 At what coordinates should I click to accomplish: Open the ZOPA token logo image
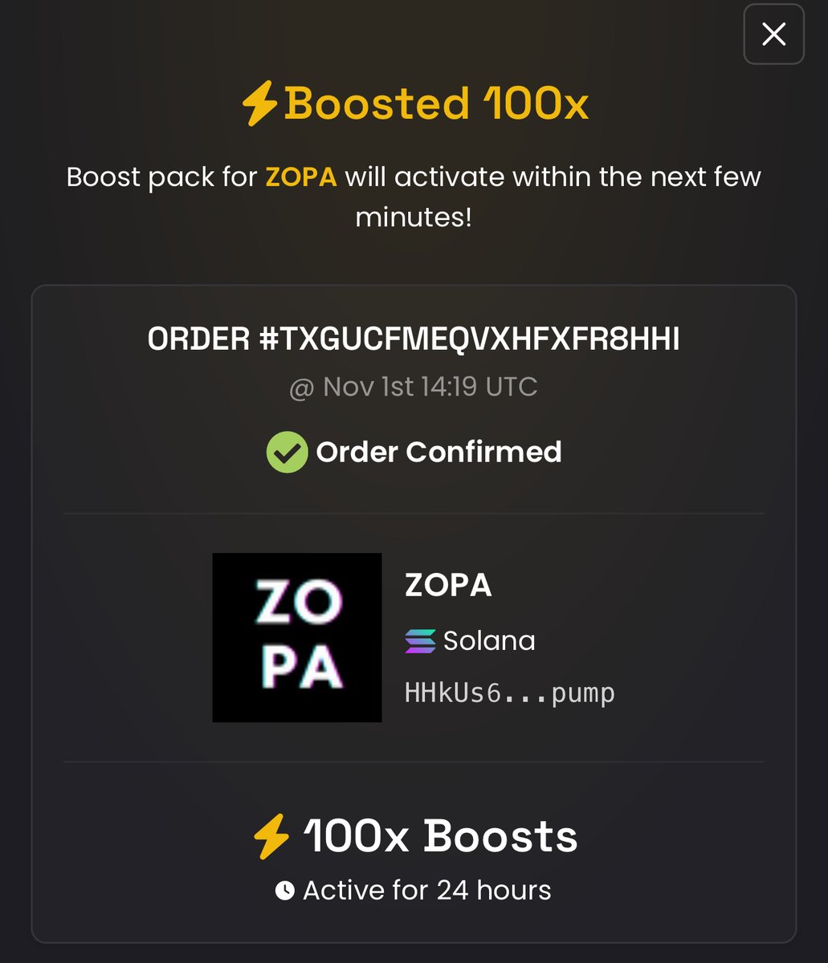click(297, 637)
